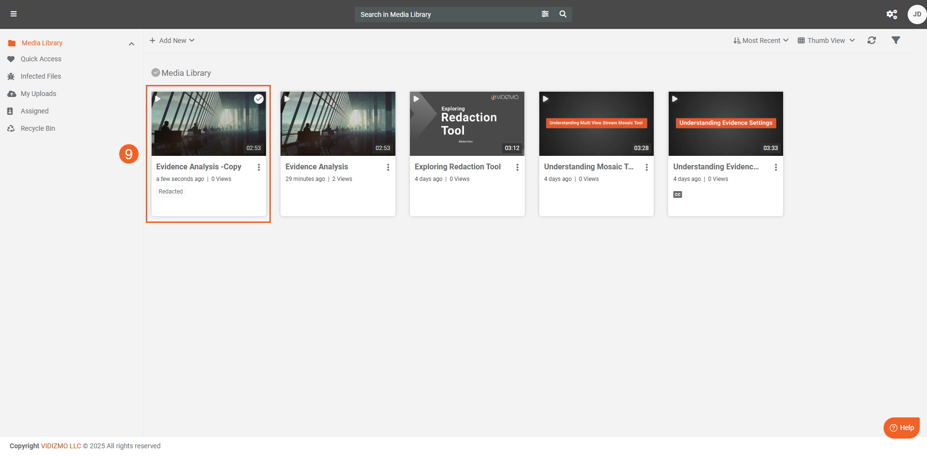
Task: Open the Thumb View layout dropdown
Action: click(826, 41)
